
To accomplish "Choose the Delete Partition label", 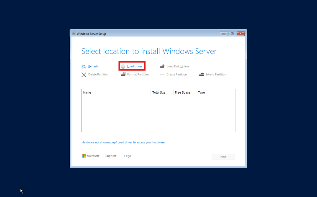I will 98,75.
